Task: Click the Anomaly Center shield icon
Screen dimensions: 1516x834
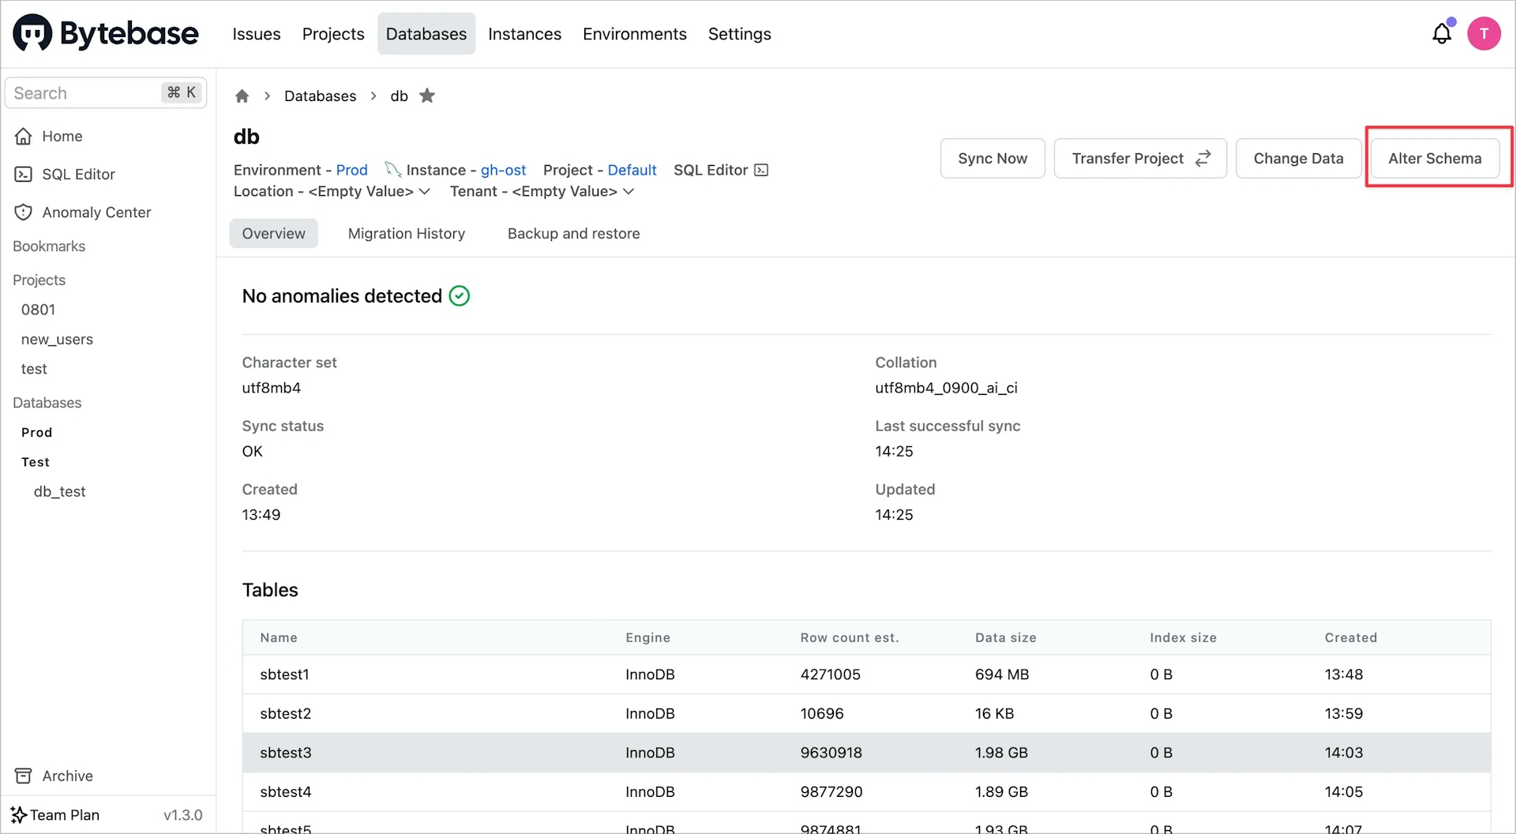Action: point(24,212)
